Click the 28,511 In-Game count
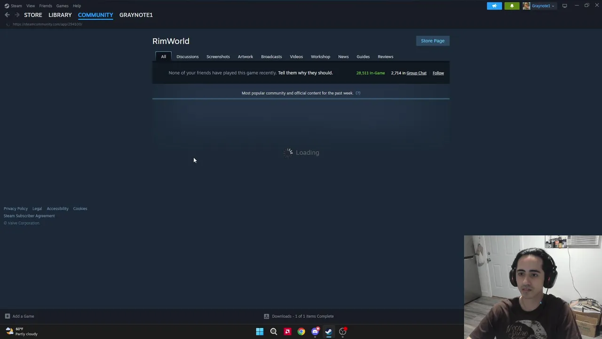This screenshot has height=339, width=602. tap(371, 73)
